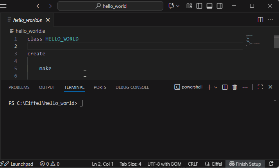Image resolution: width=279 pixels, height=168 pixels.
Task: Switch to the PORTS panel tab
Action: pyautogui.click(x=100, y=87)
